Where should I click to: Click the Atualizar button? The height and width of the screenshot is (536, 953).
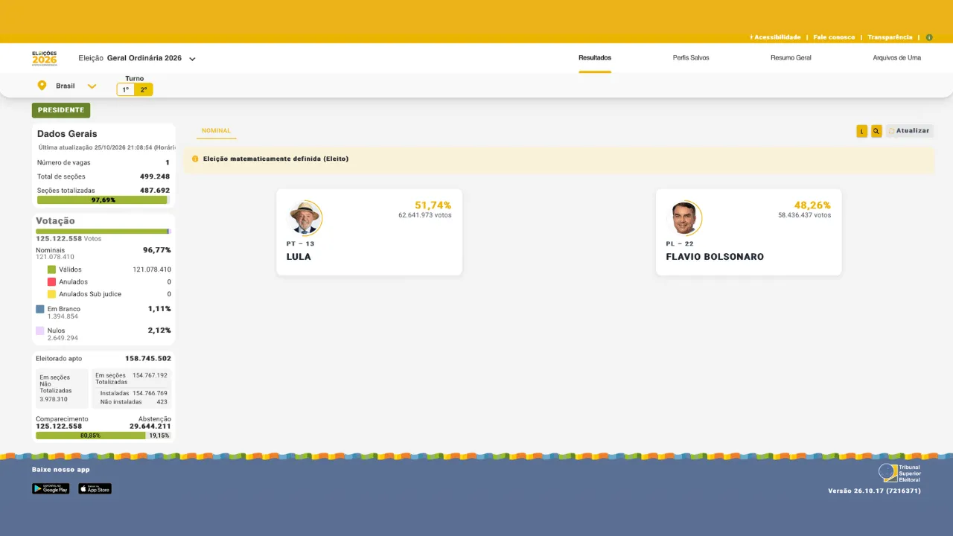tap(909, 131)
